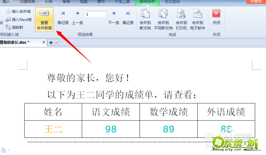Screen dimensions: 266x155
Task: Add new document tab with plus
Action: click(51, 43)
